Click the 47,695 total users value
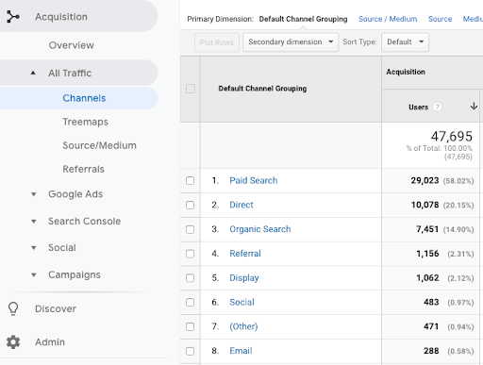 coord(451,137)
